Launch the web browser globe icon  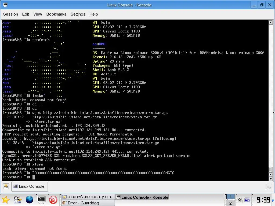[x=30, y=200]
